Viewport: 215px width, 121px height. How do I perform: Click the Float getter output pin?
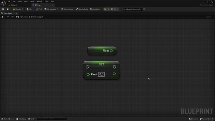(112, 51)
